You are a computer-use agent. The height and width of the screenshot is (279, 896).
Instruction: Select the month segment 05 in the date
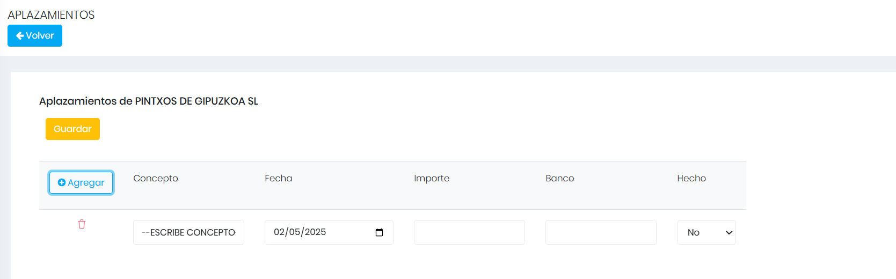295,232
